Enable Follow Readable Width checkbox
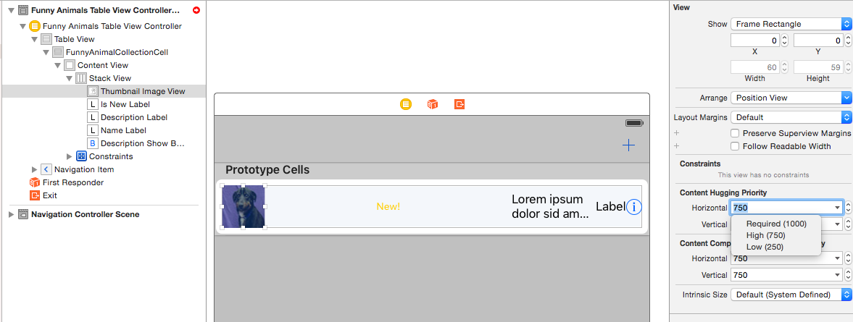The image size is (853, 322). point(734,146)
